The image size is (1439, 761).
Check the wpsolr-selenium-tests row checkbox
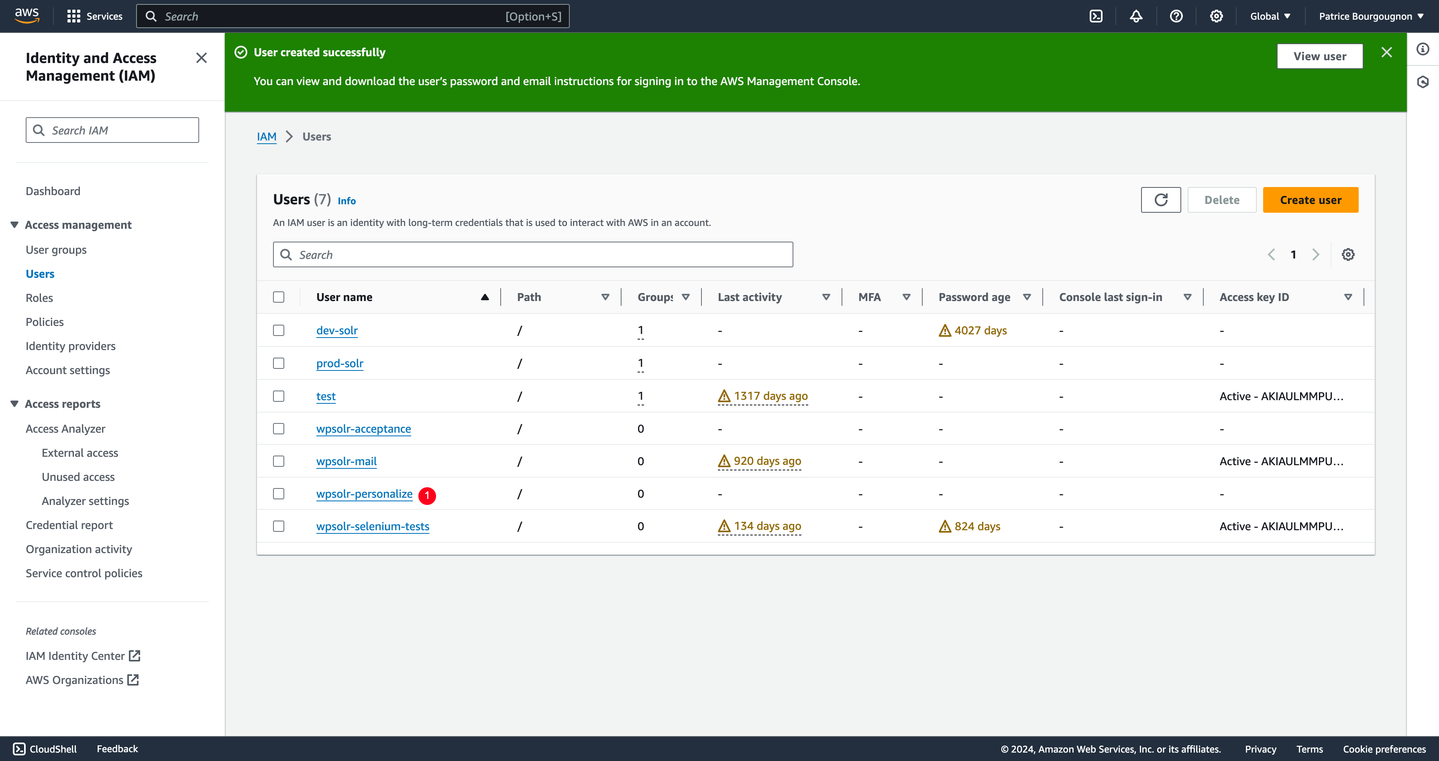[279, 527]
